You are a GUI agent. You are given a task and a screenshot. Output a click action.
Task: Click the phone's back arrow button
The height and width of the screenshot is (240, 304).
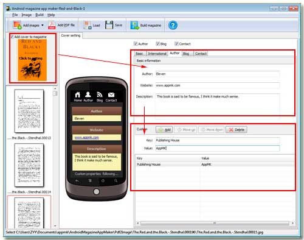pyautogui.click(x=77, y=181)
